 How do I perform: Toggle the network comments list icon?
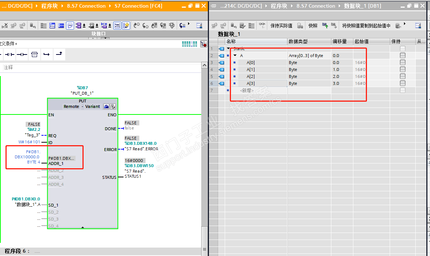[x=117, y=26]
